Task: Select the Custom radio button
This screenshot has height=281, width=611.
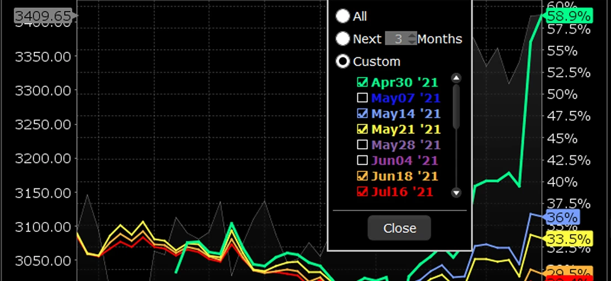Action: click(343, 61)
